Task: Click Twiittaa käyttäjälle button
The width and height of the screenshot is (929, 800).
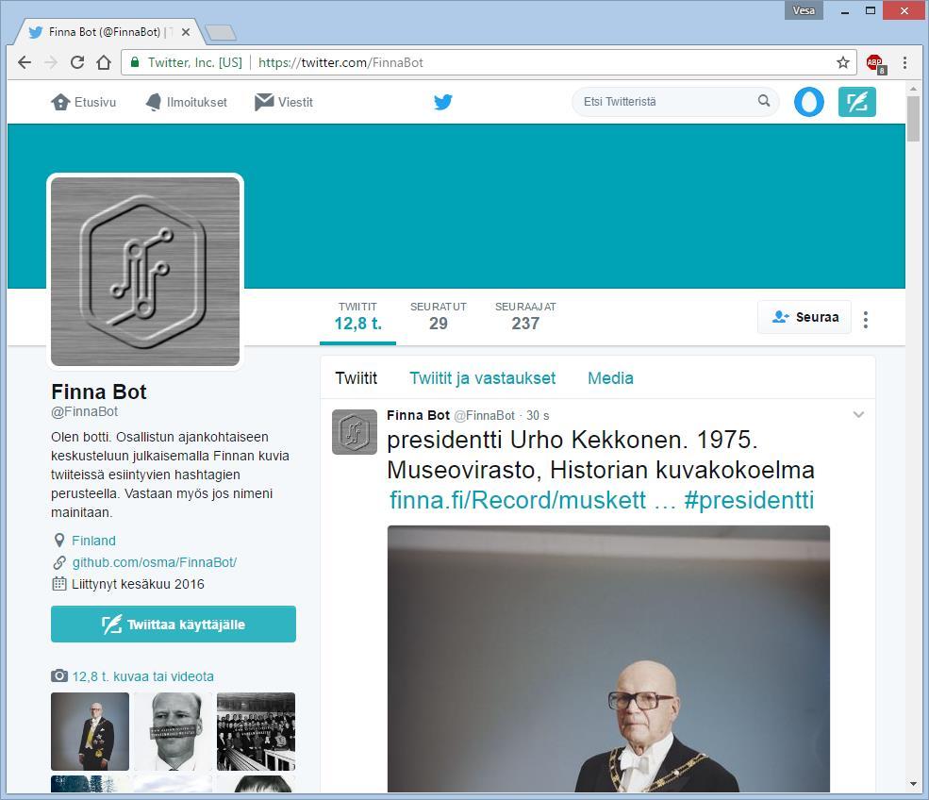Action: [x=174, y=624]
